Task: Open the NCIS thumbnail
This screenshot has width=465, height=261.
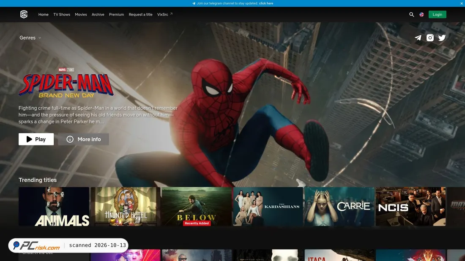Action: click(x=411, y=207)
